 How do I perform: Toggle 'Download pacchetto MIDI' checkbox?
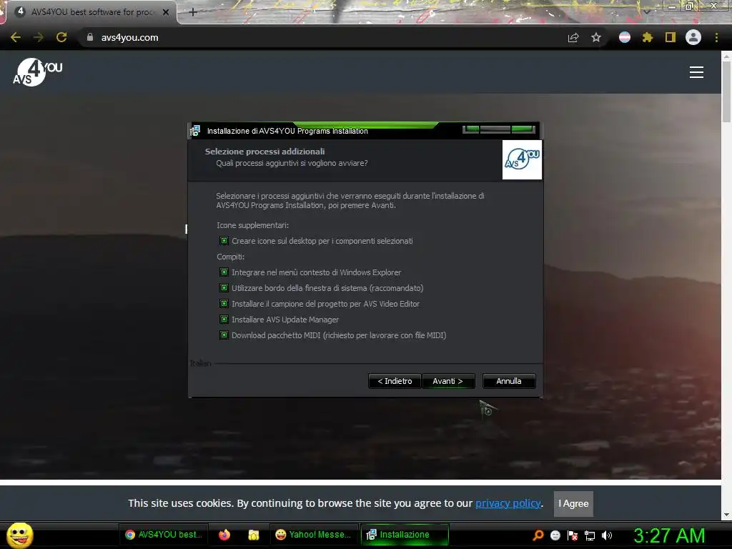coord(224,335)
